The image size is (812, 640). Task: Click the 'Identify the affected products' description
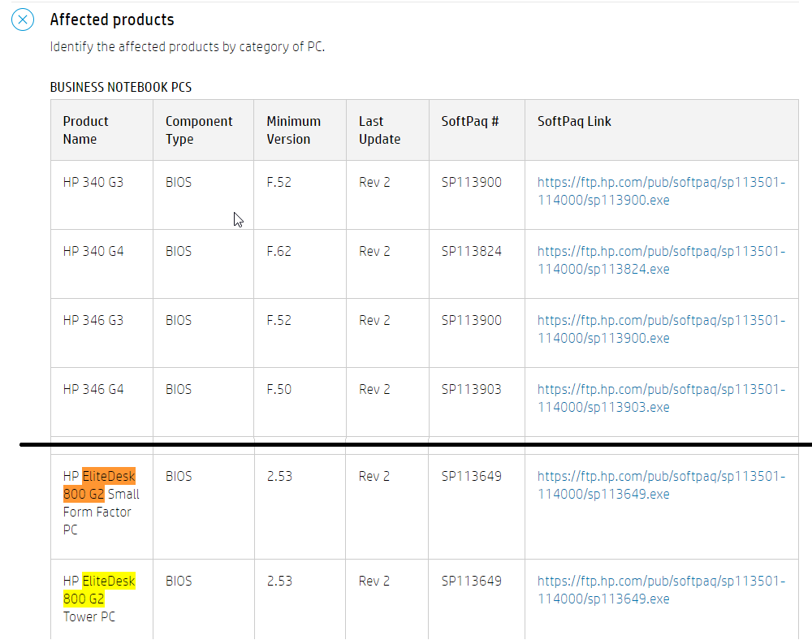click(x=188, y=46)
